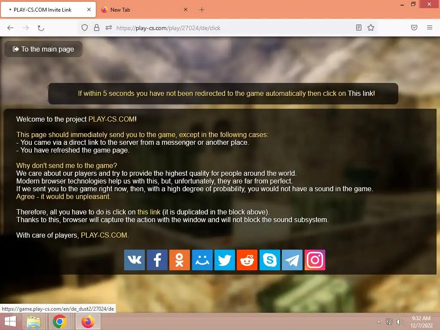The image size is (440, 330).
Task: Click 'Agree - it would be unpleasant.' text
Action: click(x=64, y=197)
